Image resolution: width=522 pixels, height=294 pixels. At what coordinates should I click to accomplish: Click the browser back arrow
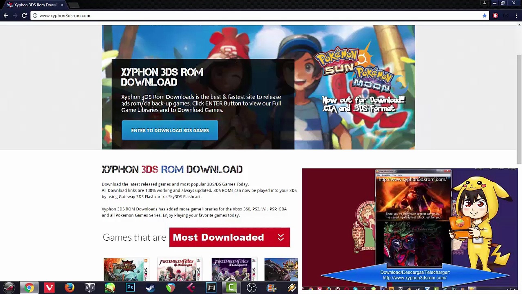(6, 16)
